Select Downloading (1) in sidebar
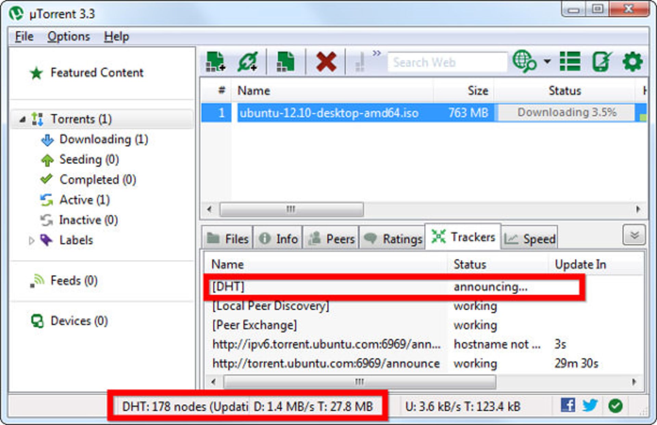The width and height of the screenshot is (657, 425). coord(104,140)
